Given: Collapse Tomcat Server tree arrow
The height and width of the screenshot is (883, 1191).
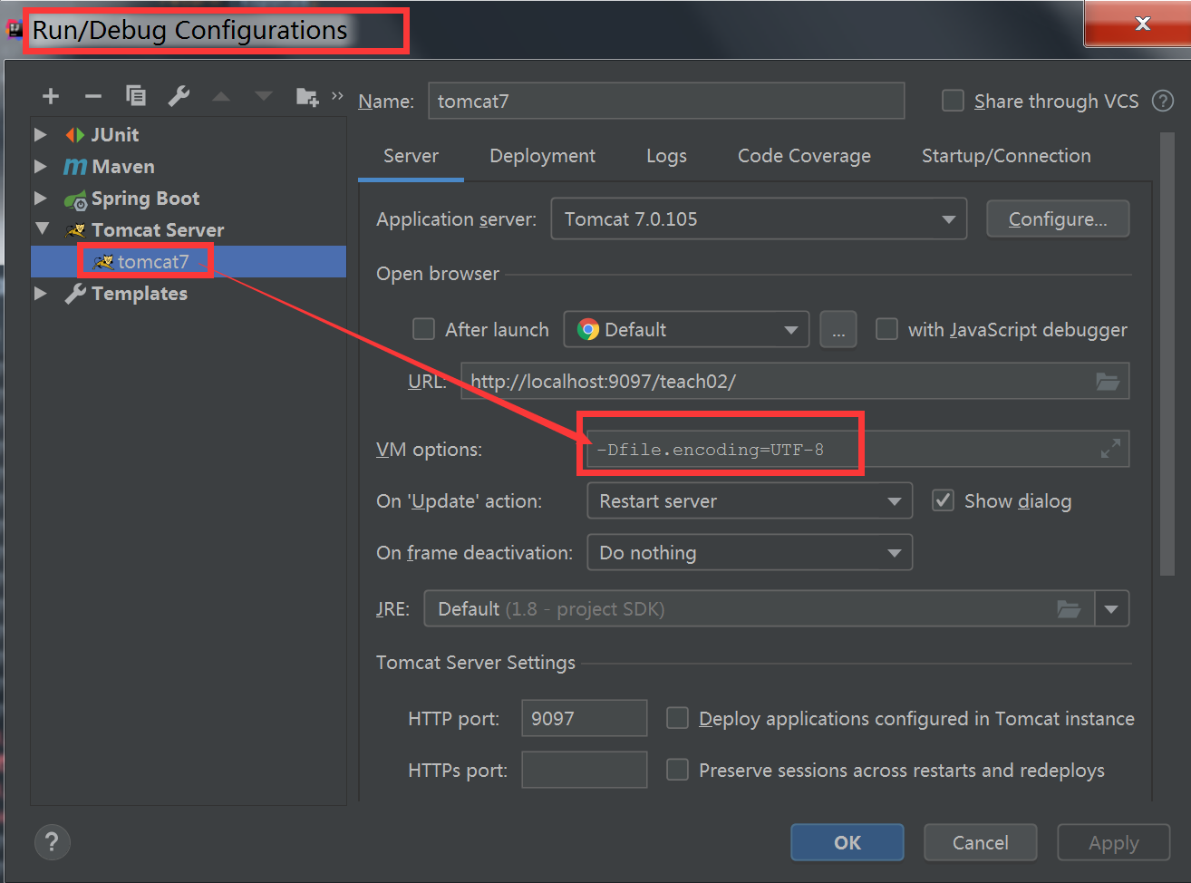Looking at the screenshot, I should (x=42, y=229).
